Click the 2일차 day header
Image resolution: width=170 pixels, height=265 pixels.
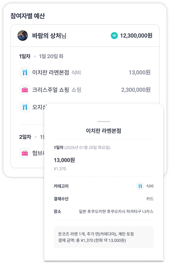click(x=25, y=137)
